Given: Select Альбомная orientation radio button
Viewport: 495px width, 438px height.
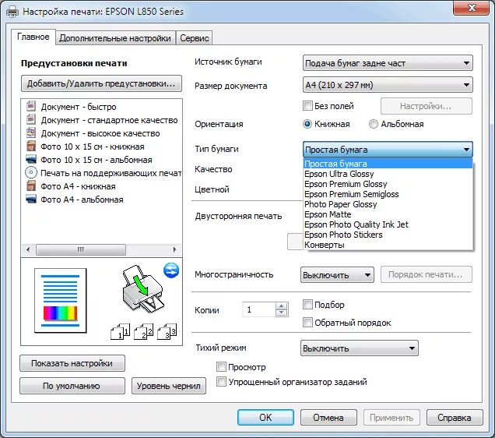Looking at the screenshot, I should coord(373,124).
